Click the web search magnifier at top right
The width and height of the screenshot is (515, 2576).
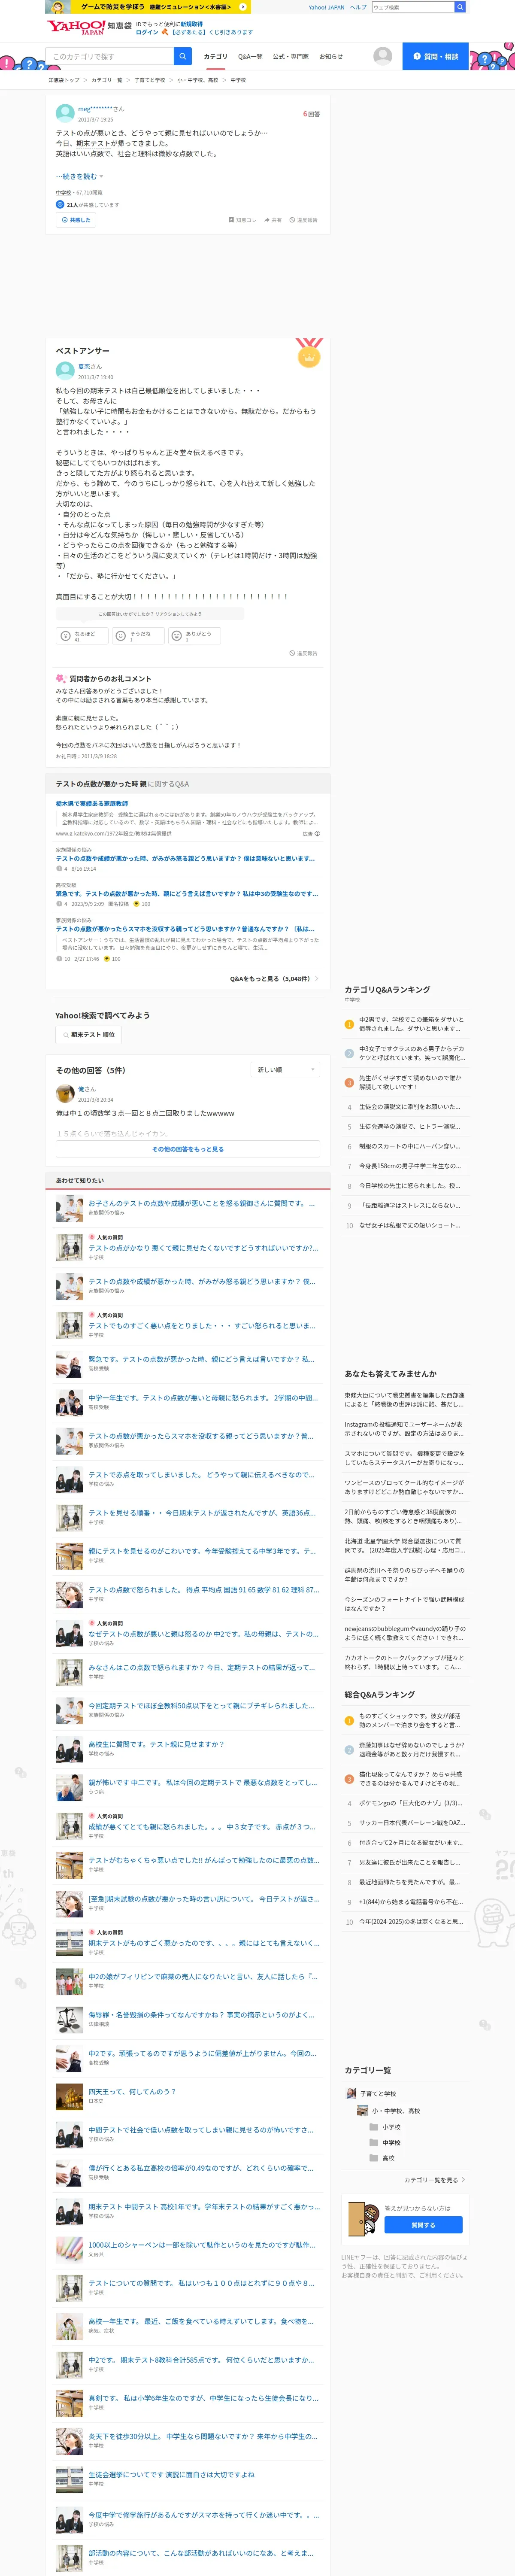[x=460, y=7]
